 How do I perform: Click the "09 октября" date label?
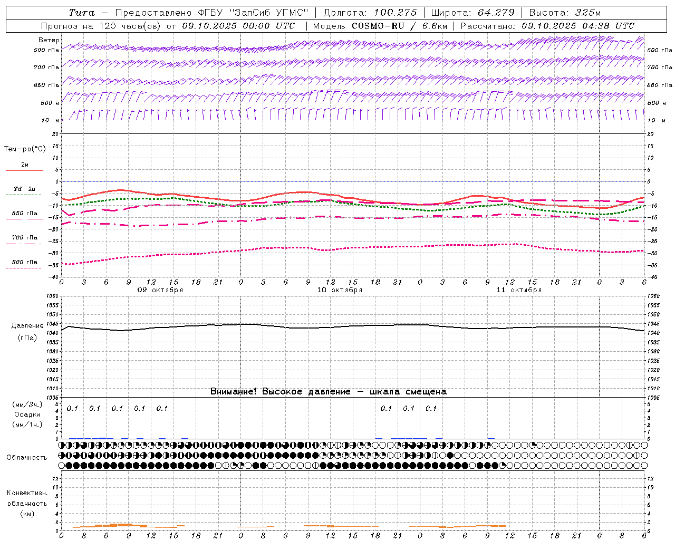[x=160, y=290]
